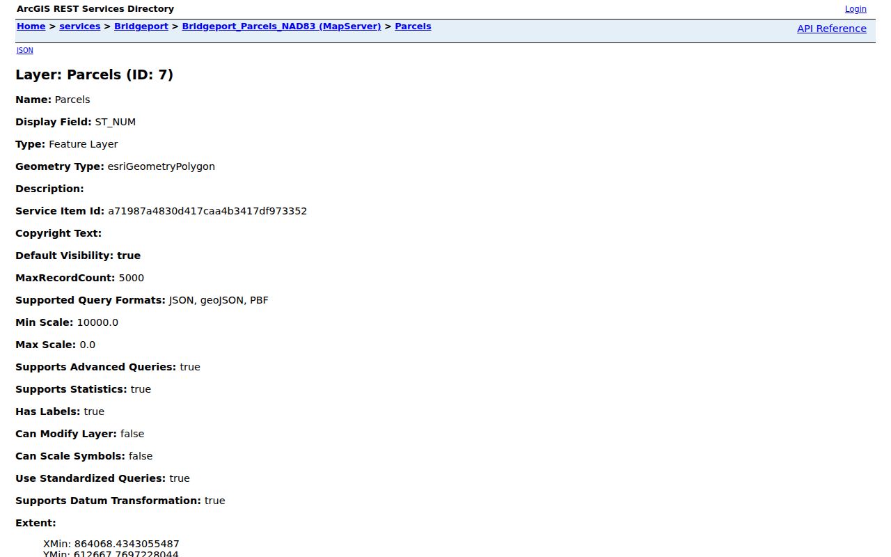Click the Min Scale value 10000.0

pyautogui.click(x=97, y=322)
